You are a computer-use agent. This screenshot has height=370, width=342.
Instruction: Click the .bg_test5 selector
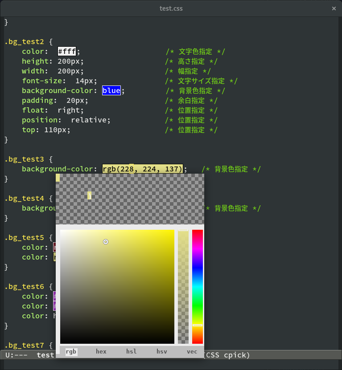point(24,238)
